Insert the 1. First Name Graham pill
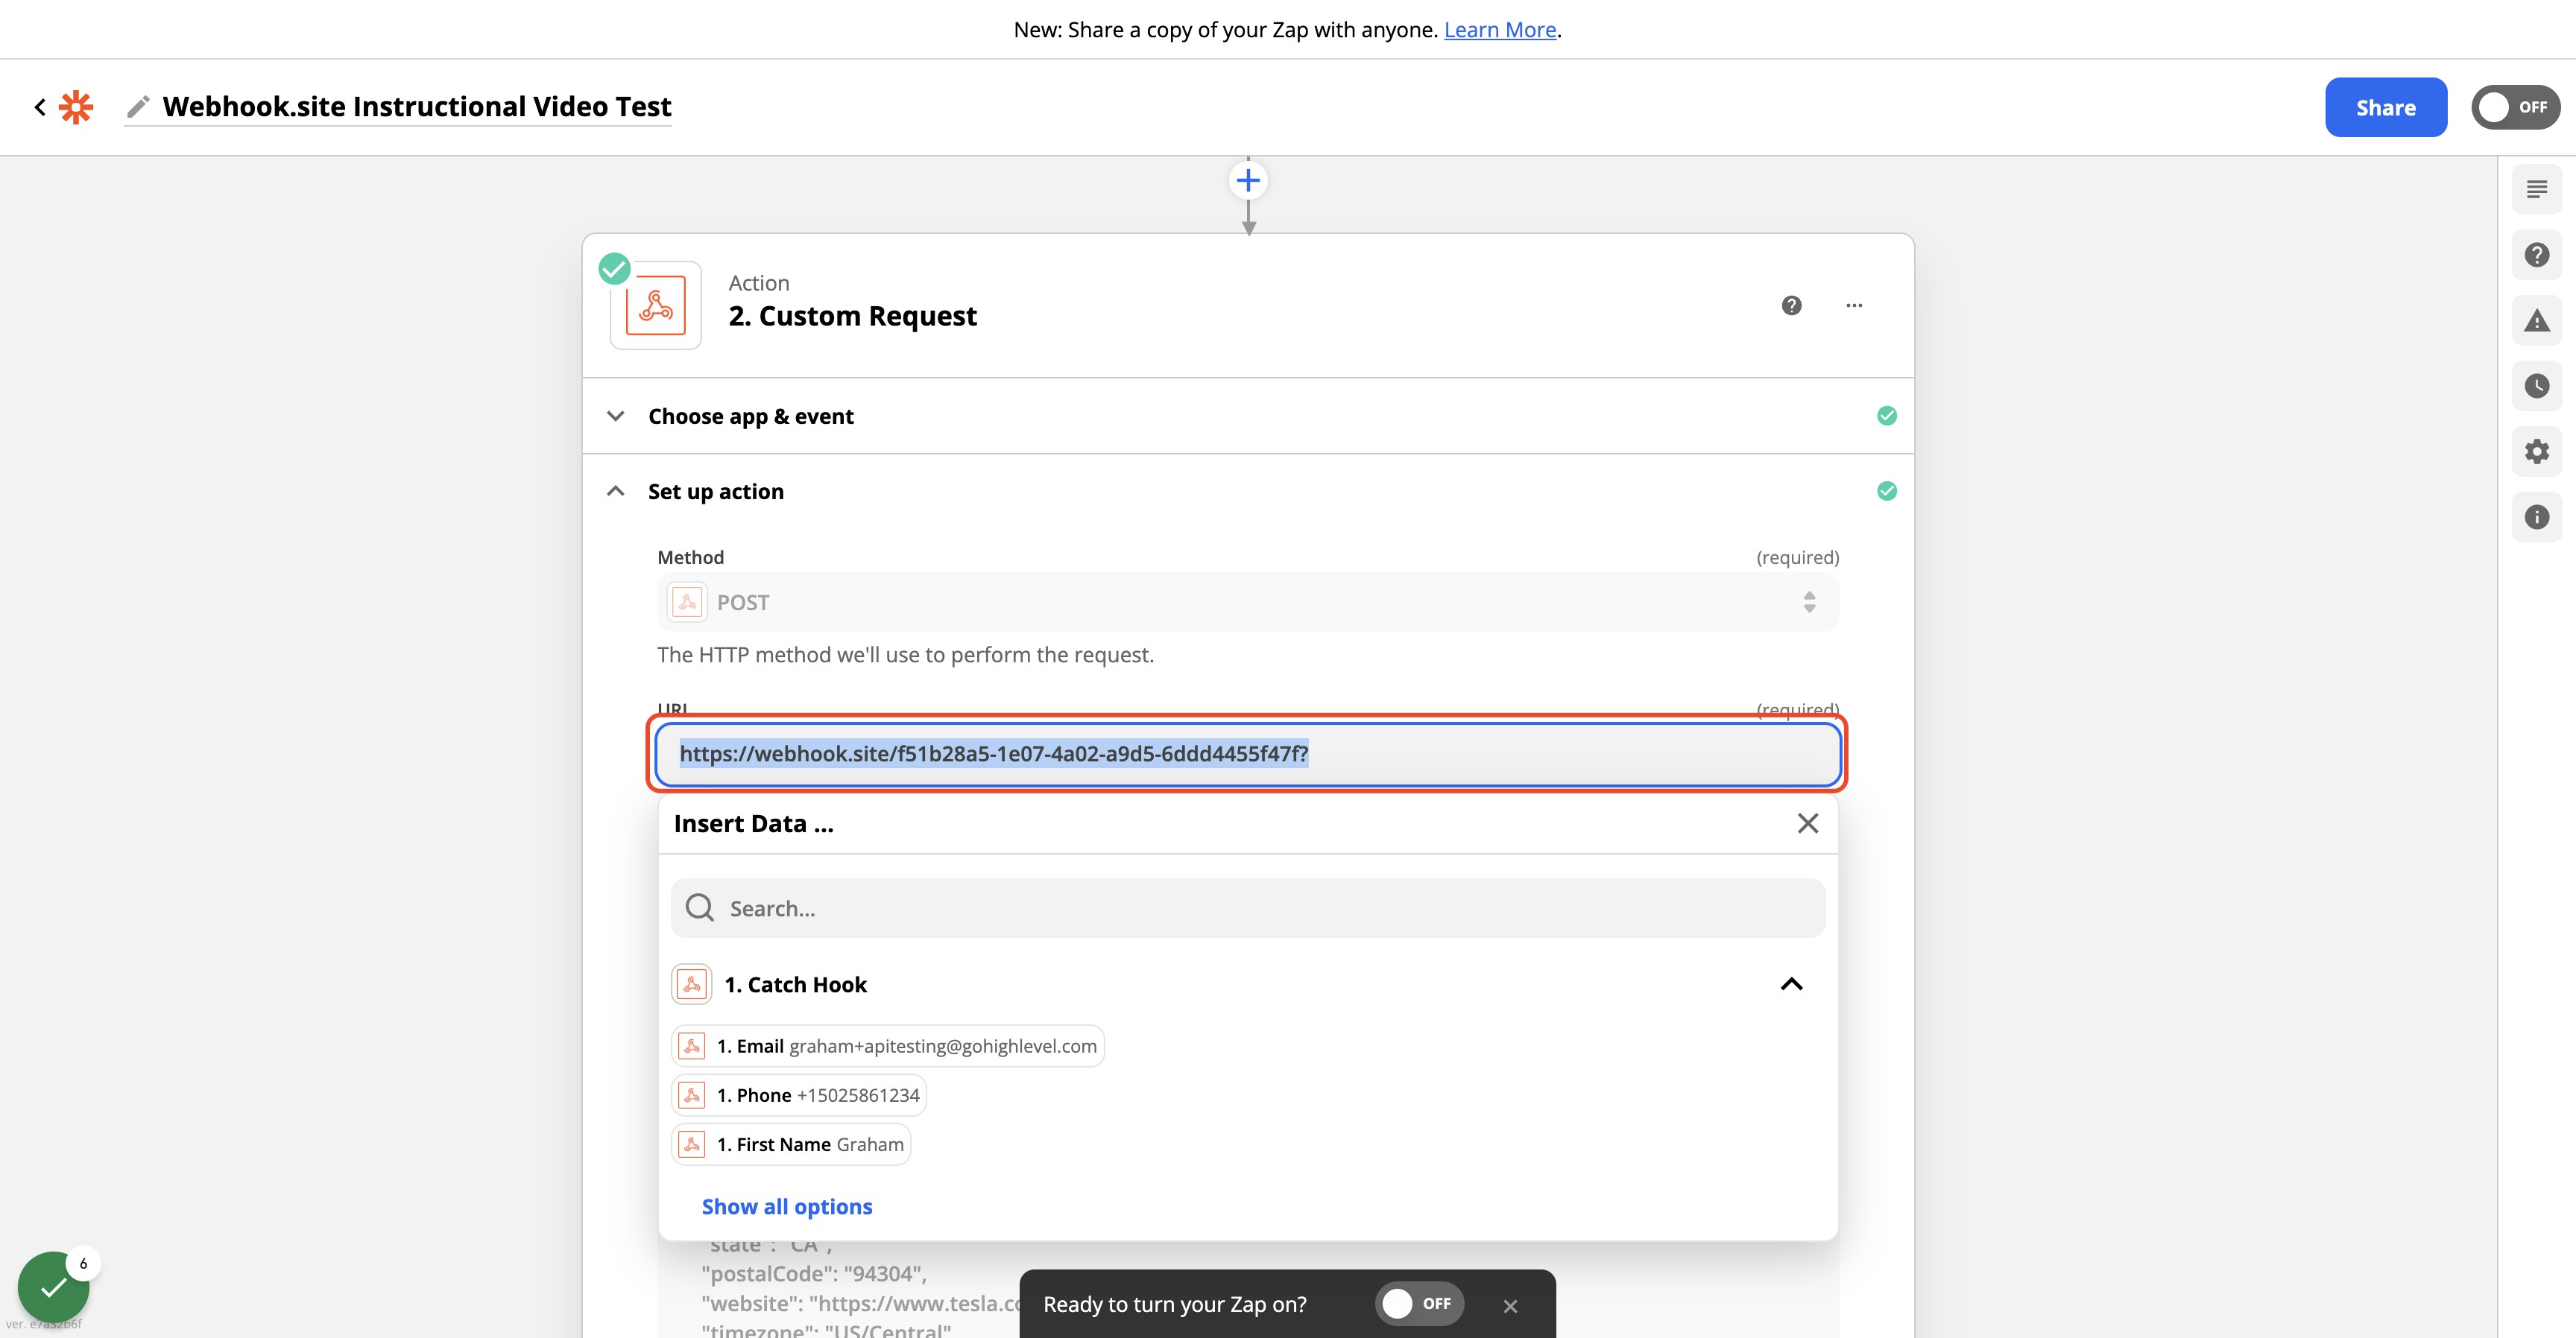Viewport: 2576px width, 1338px height. [791, 1144]
